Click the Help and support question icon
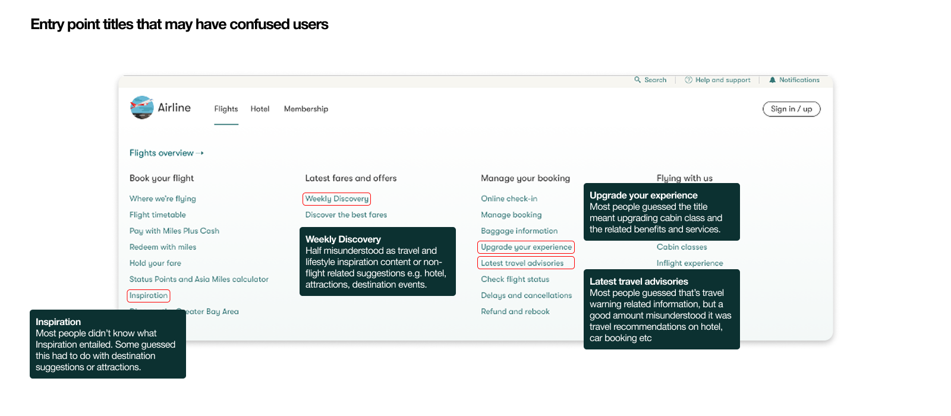The height and width of the screenshot is (416, 951). click(x=688, y=80)
